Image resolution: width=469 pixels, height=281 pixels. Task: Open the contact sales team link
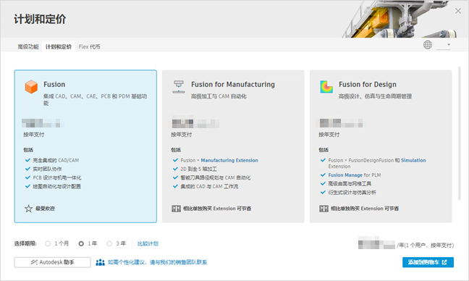coord(157,262)
